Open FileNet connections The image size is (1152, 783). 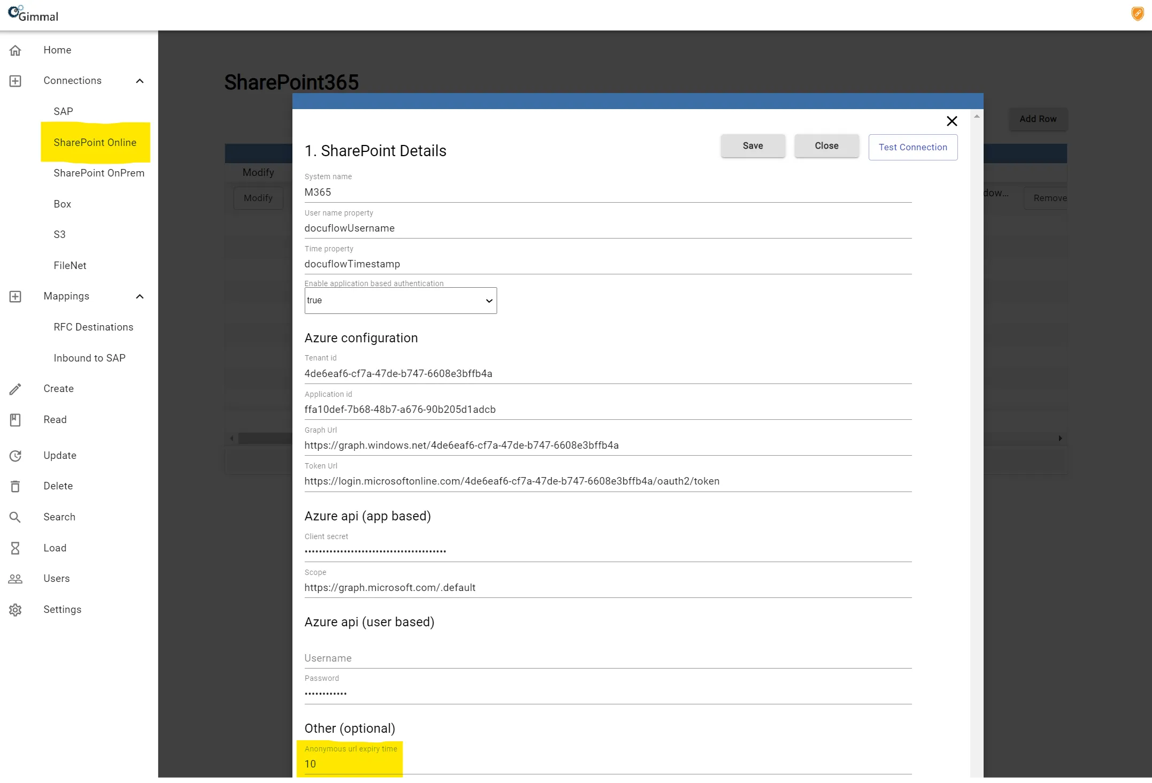coord(70,266)
